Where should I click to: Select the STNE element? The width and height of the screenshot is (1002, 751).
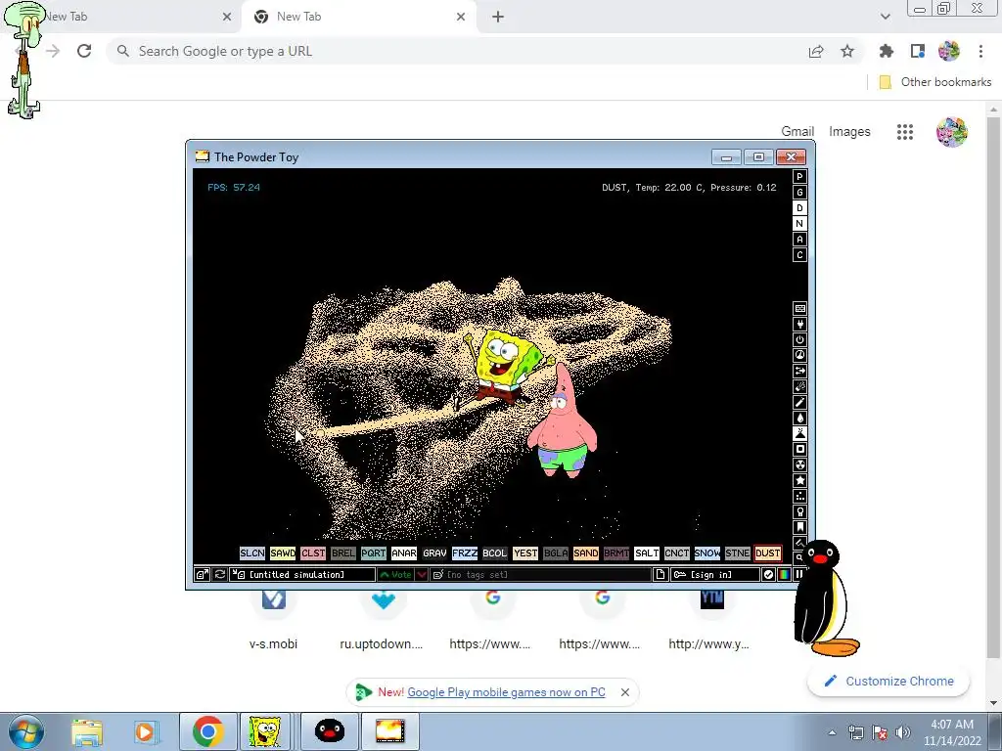[x=738, y=553]
